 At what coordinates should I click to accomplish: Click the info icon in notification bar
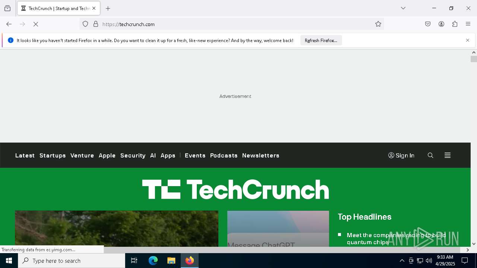tap(10, 40)
